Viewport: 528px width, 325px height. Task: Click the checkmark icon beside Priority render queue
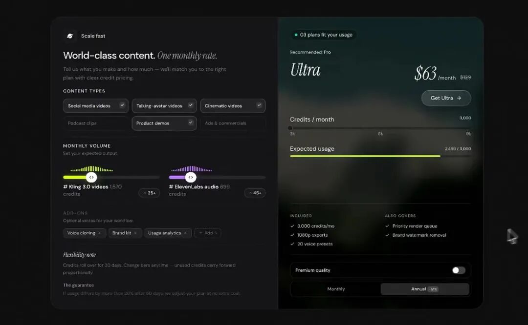pos(387,226)
